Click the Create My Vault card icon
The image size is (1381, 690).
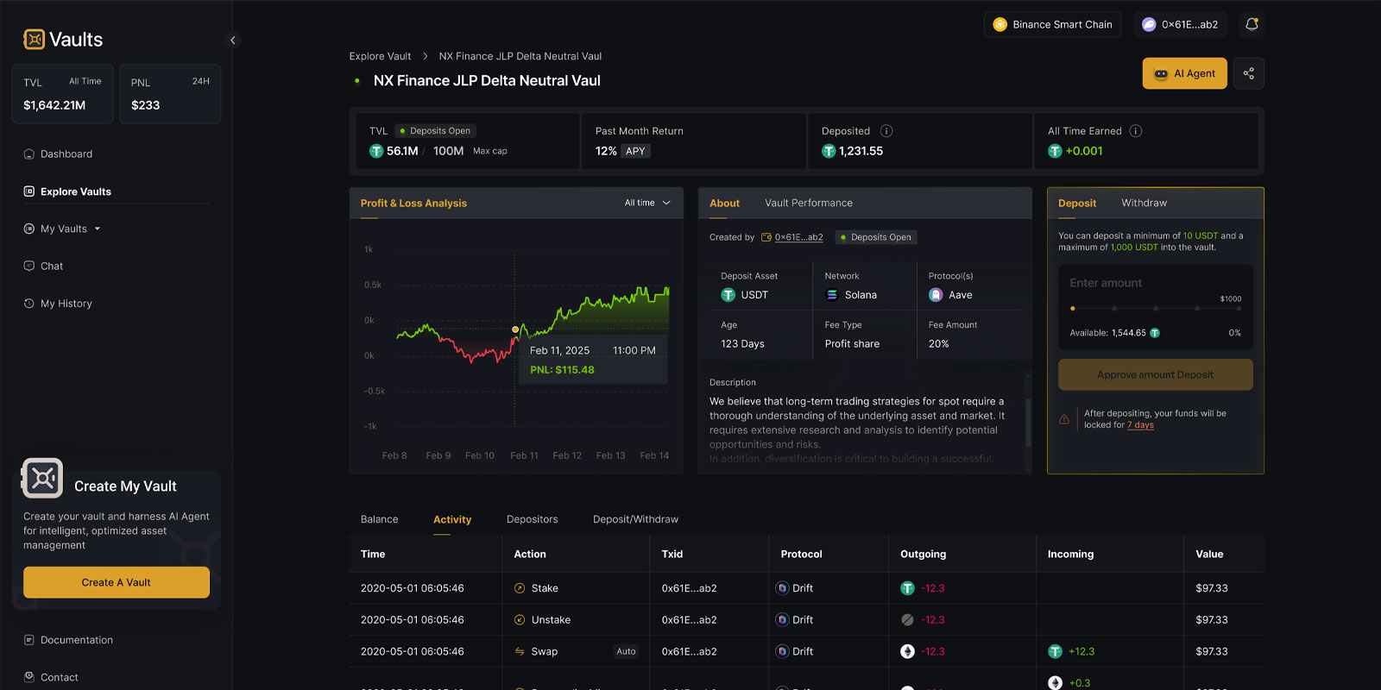click(x=42, y=478)
